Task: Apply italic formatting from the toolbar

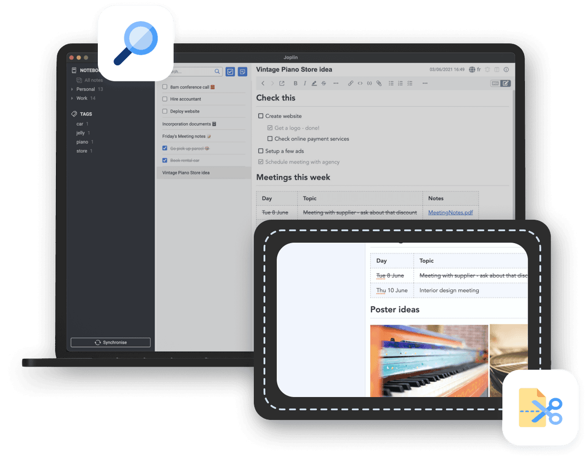Action: (304, 83)
